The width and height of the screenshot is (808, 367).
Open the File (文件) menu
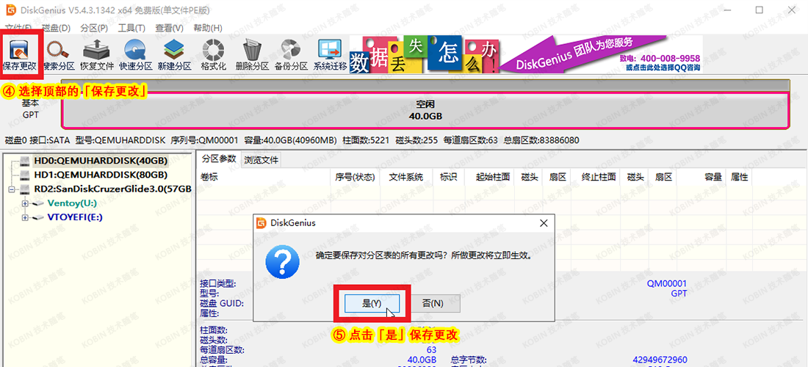[x=18, y=28]
